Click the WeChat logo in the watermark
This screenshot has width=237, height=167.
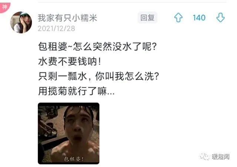[x=204, y=157]
